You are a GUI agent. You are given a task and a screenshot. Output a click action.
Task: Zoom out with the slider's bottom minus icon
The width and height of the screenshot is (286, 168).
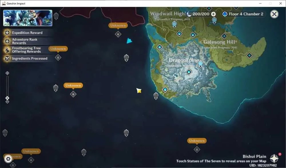pos(7,102)
